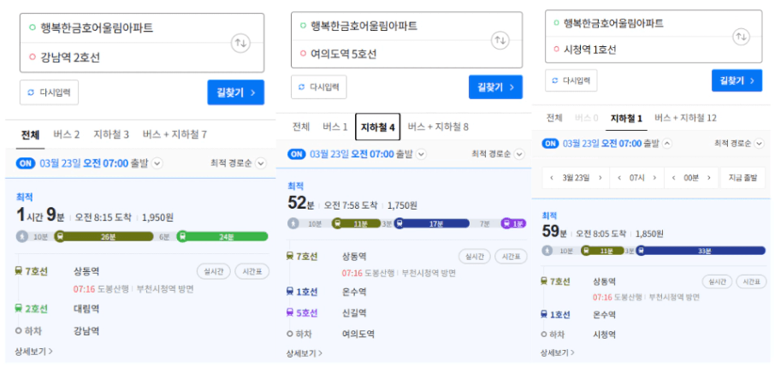Toggle the ON departure switch in 강남역 panel
The width and height of the screenshot is (775, 367).
tap(27, 163)
